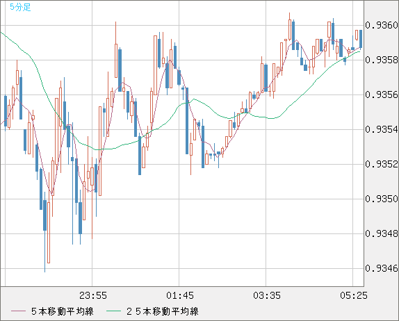Click the green 25-period legend line sample

pos(113,311)
